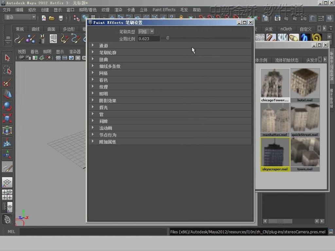Toggle Channel Box visibility button
The height and width of the screenshot is (251, 335).
click(x=330, y=18)
